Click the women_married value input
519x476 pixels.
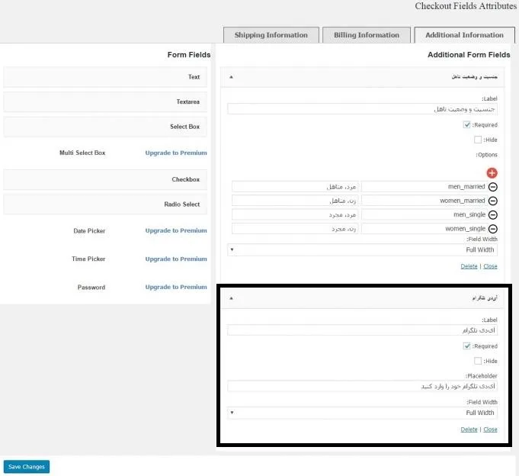424,201
